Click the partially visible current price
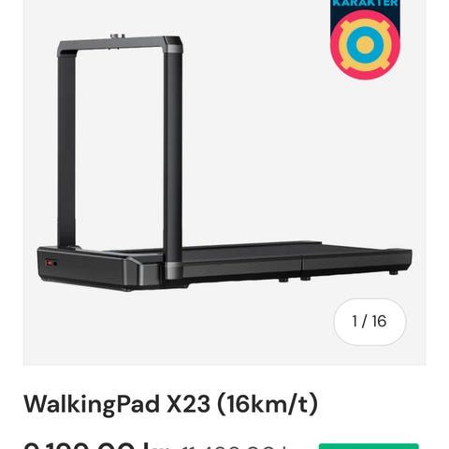The width and height of the screenshot is (449, 449). tap(96, 445)
